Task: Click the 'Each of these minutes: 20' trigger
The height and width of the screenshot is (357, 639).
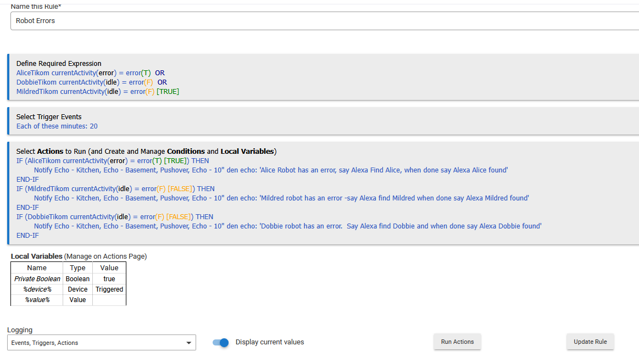Action: click(x=57, y=126)
